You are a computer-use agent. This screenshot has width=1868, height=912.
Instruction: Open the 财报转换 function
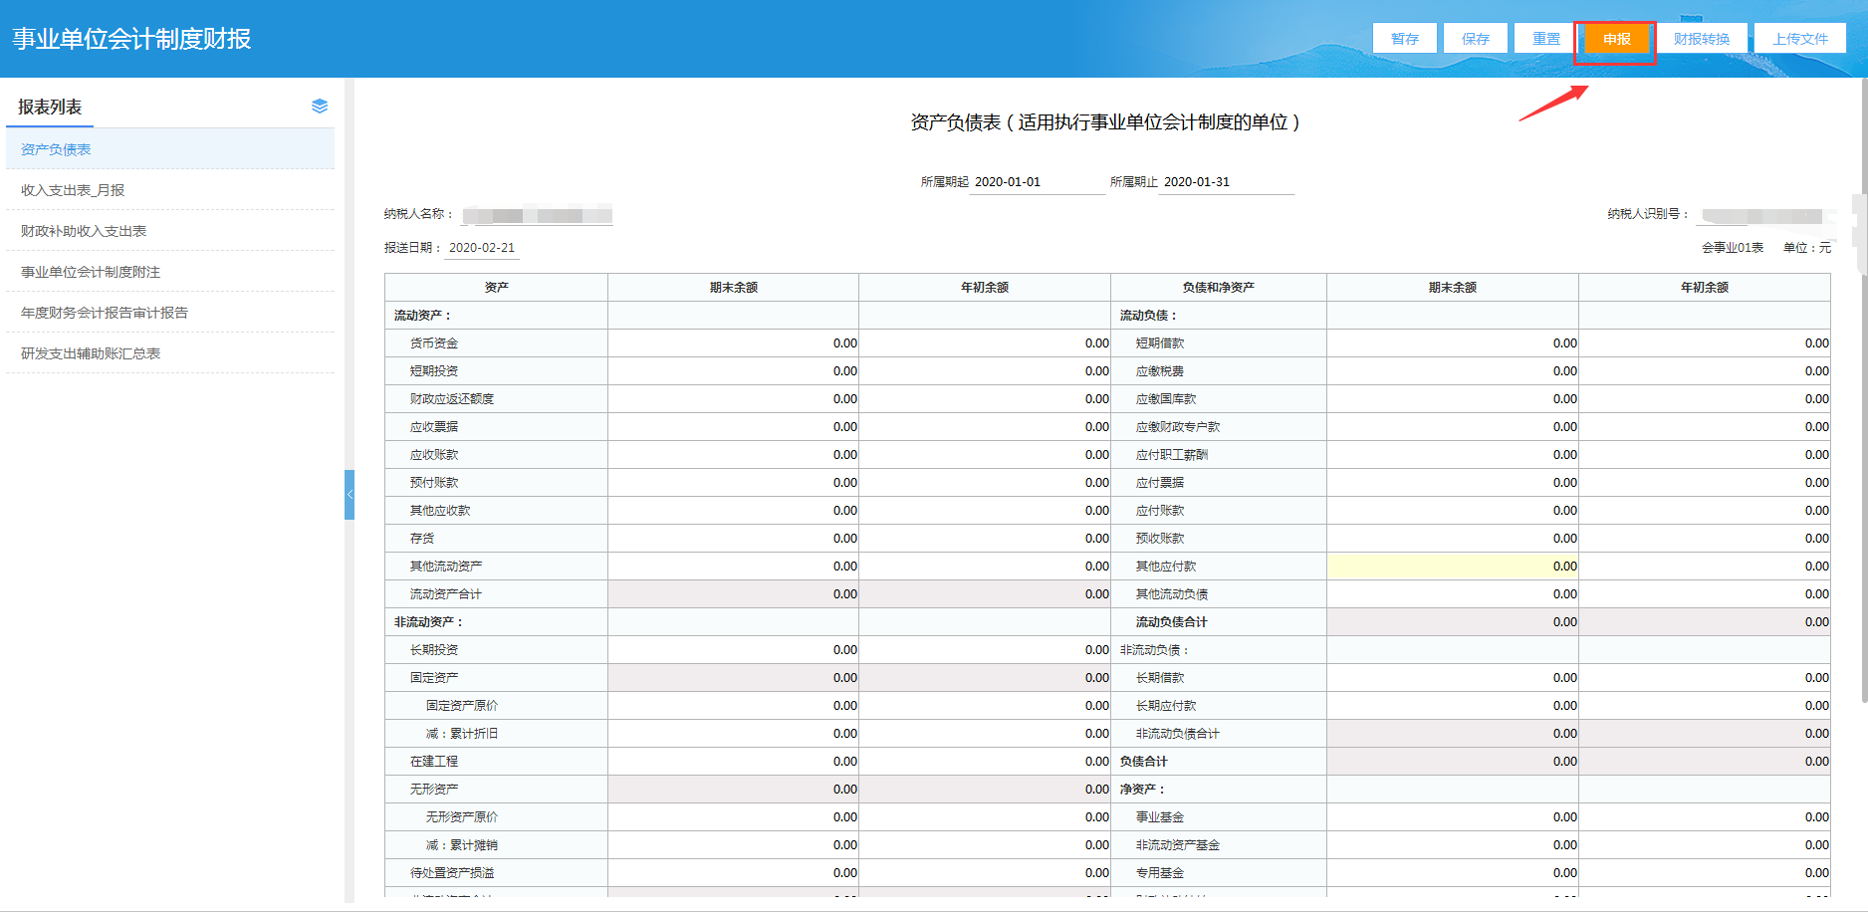pyautogui.click(x=1701, y=39)
